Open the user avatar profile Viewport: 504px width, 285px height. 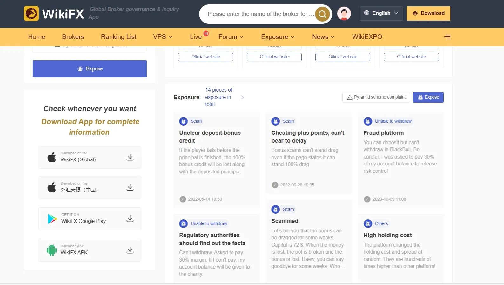[x=344, y=13]
